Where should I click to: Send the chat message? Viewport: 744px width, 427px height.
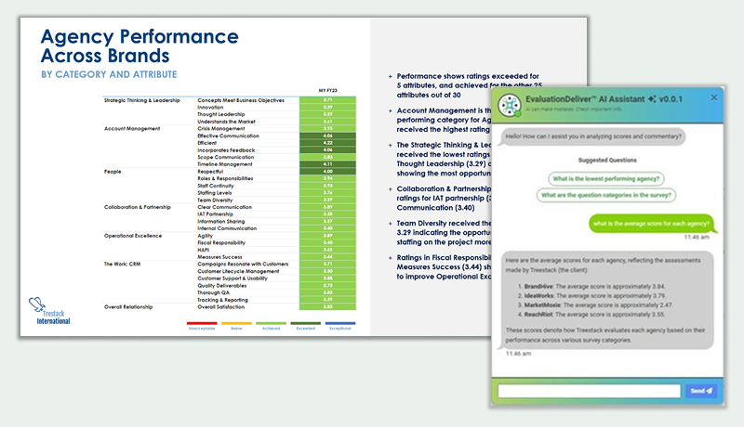[x=701, y=391]
